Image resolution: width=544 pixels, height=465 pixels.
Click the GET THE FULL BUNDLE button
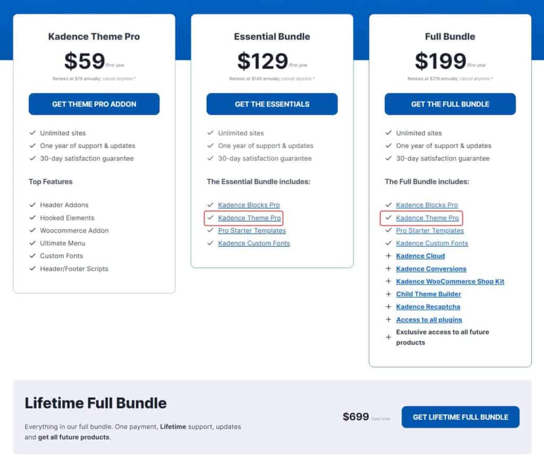(450, 104)
